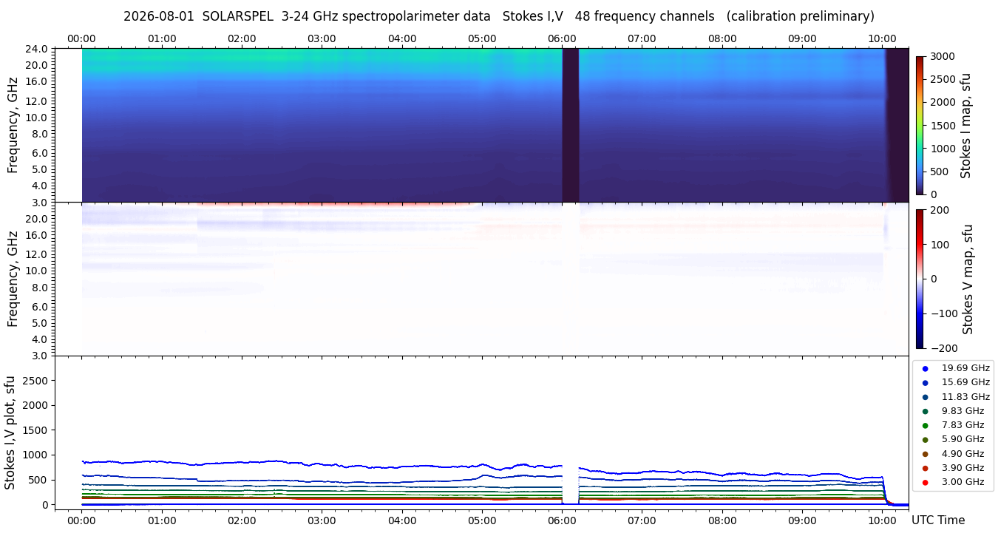Click the 3.00 GHz legend marker dot
998x536 pixels.
tap(925, 482)
